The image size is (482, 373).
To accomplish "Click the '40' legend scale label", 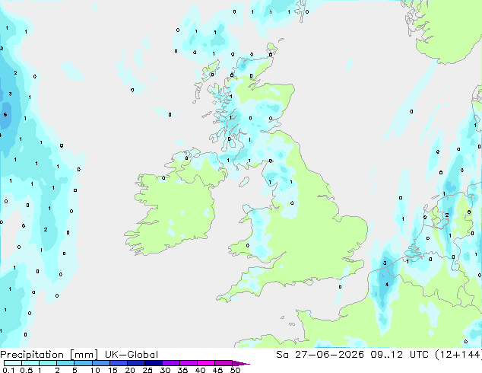I will 200,370.
